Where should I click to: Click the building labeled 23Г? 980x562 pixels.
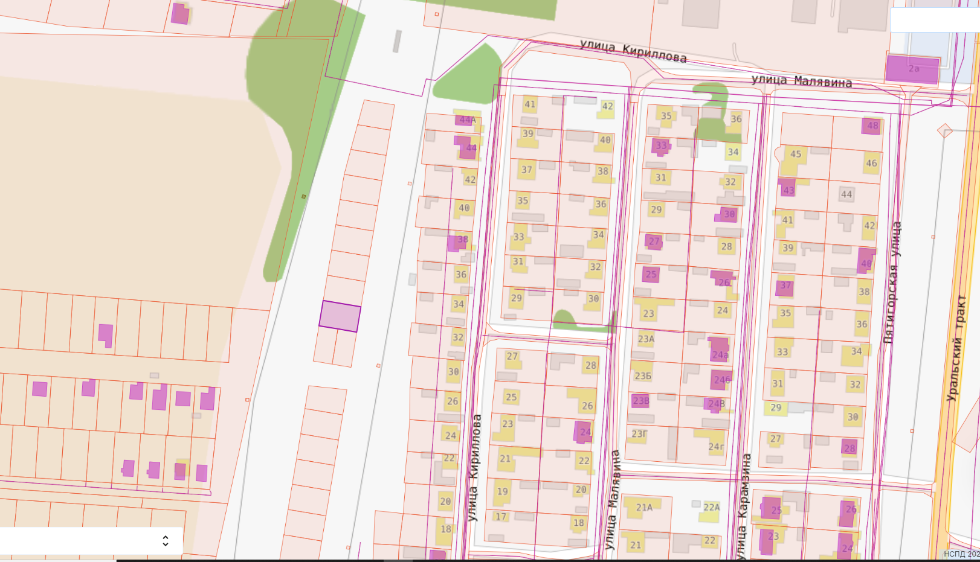click(x=639, y=433)
